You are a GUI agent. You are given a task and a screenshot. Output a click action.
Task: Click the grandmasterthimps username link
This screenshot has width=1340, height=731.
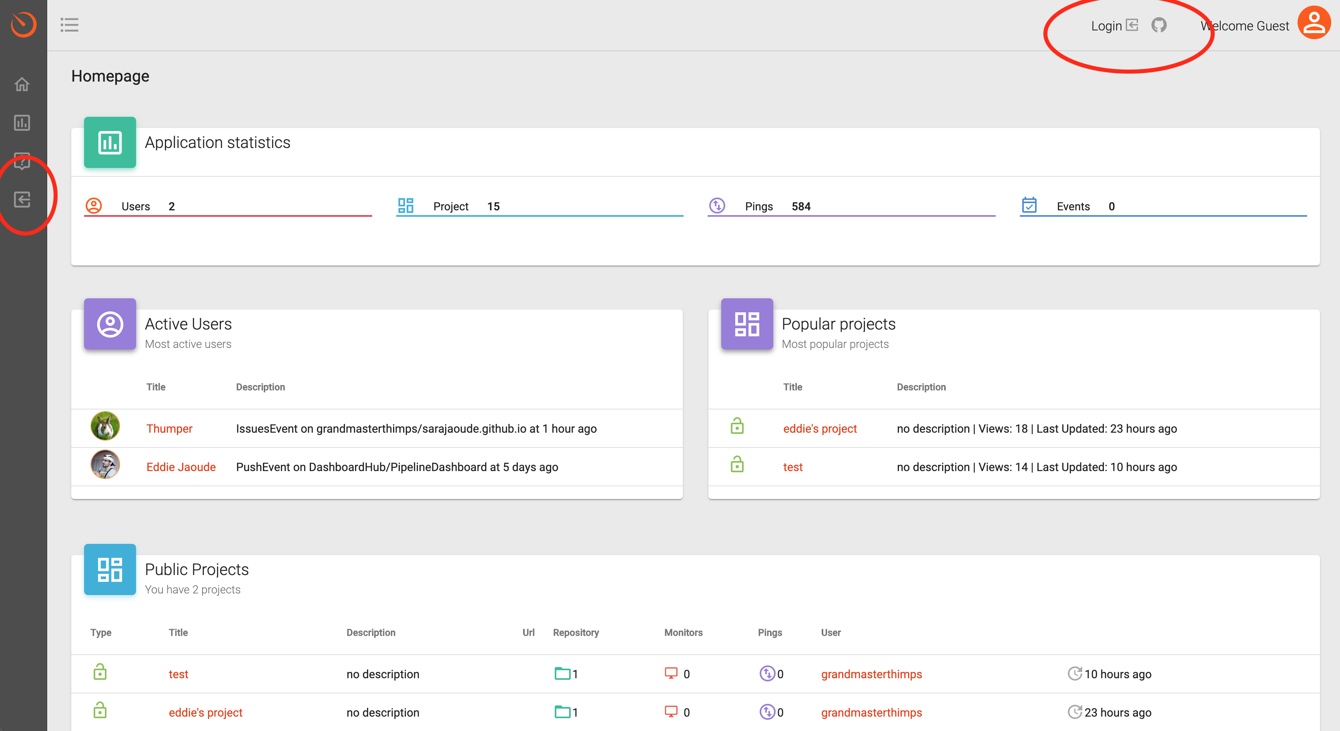(871, 674)
